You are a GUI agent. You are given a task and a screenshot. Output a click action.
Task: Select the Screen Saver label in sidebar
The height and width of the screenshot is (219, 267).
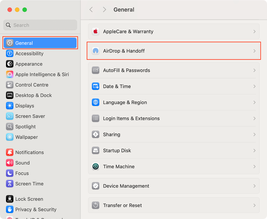(x=30, y=116)
